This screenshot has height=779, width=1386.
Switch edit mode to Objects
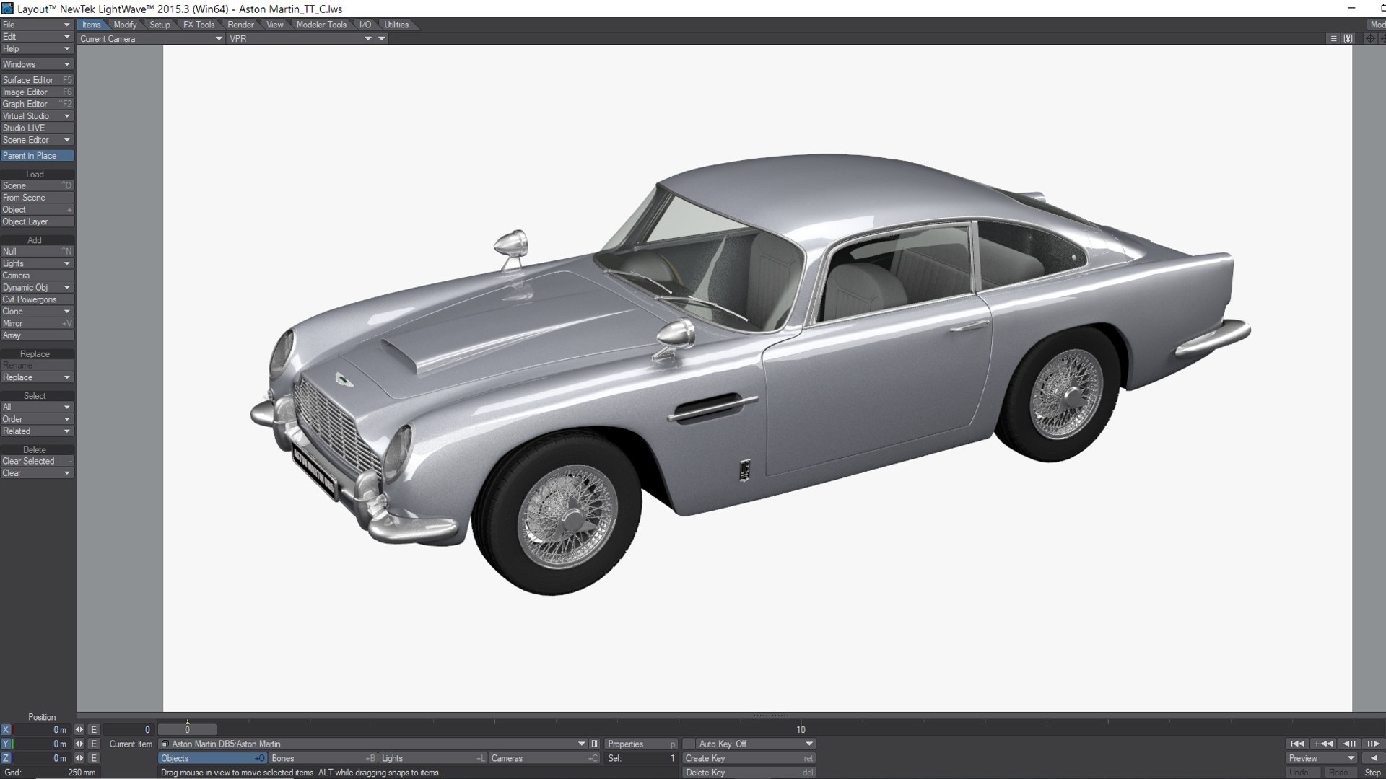tap(212, 759)
